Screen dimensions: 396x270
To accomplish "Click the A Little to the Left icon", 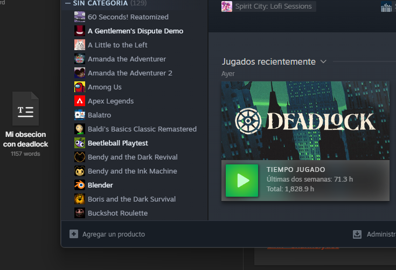I will coord(80,45).
